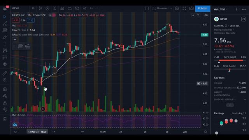
Task: Enter fullscreen mode
Action: 184,9
